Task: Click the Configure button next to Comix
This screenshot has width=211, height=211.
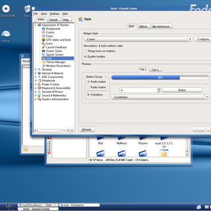Action: [203, 39]
